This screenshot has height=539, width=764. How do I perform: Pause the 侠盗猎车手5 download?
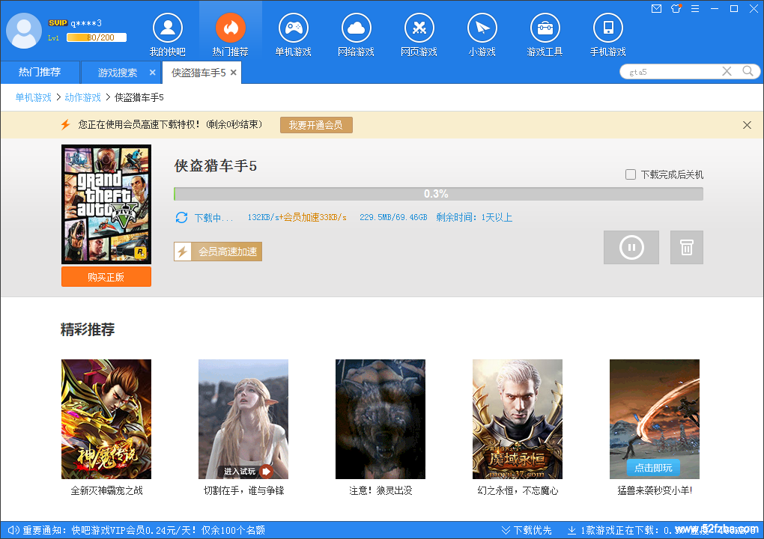click(631, 247)
